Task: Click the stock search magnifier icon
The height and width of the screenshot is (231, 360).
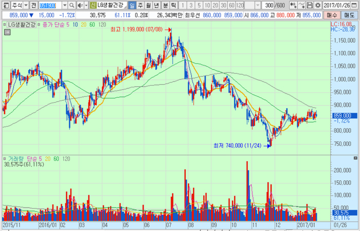Action: click(x=73, y=5)
